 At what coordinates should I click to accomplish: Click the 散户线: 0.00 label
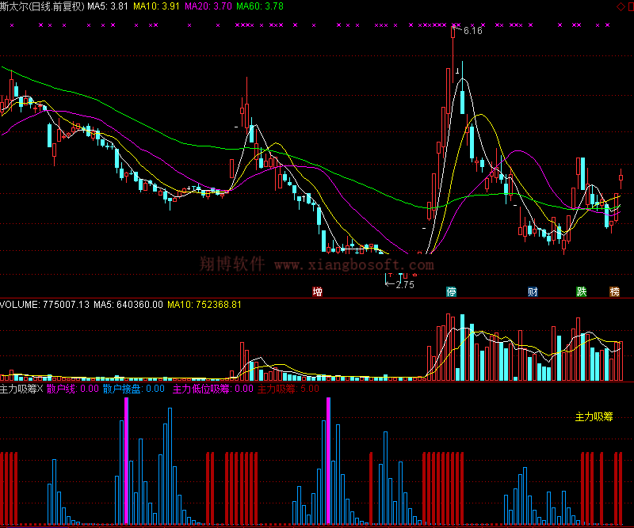point(73,389)
